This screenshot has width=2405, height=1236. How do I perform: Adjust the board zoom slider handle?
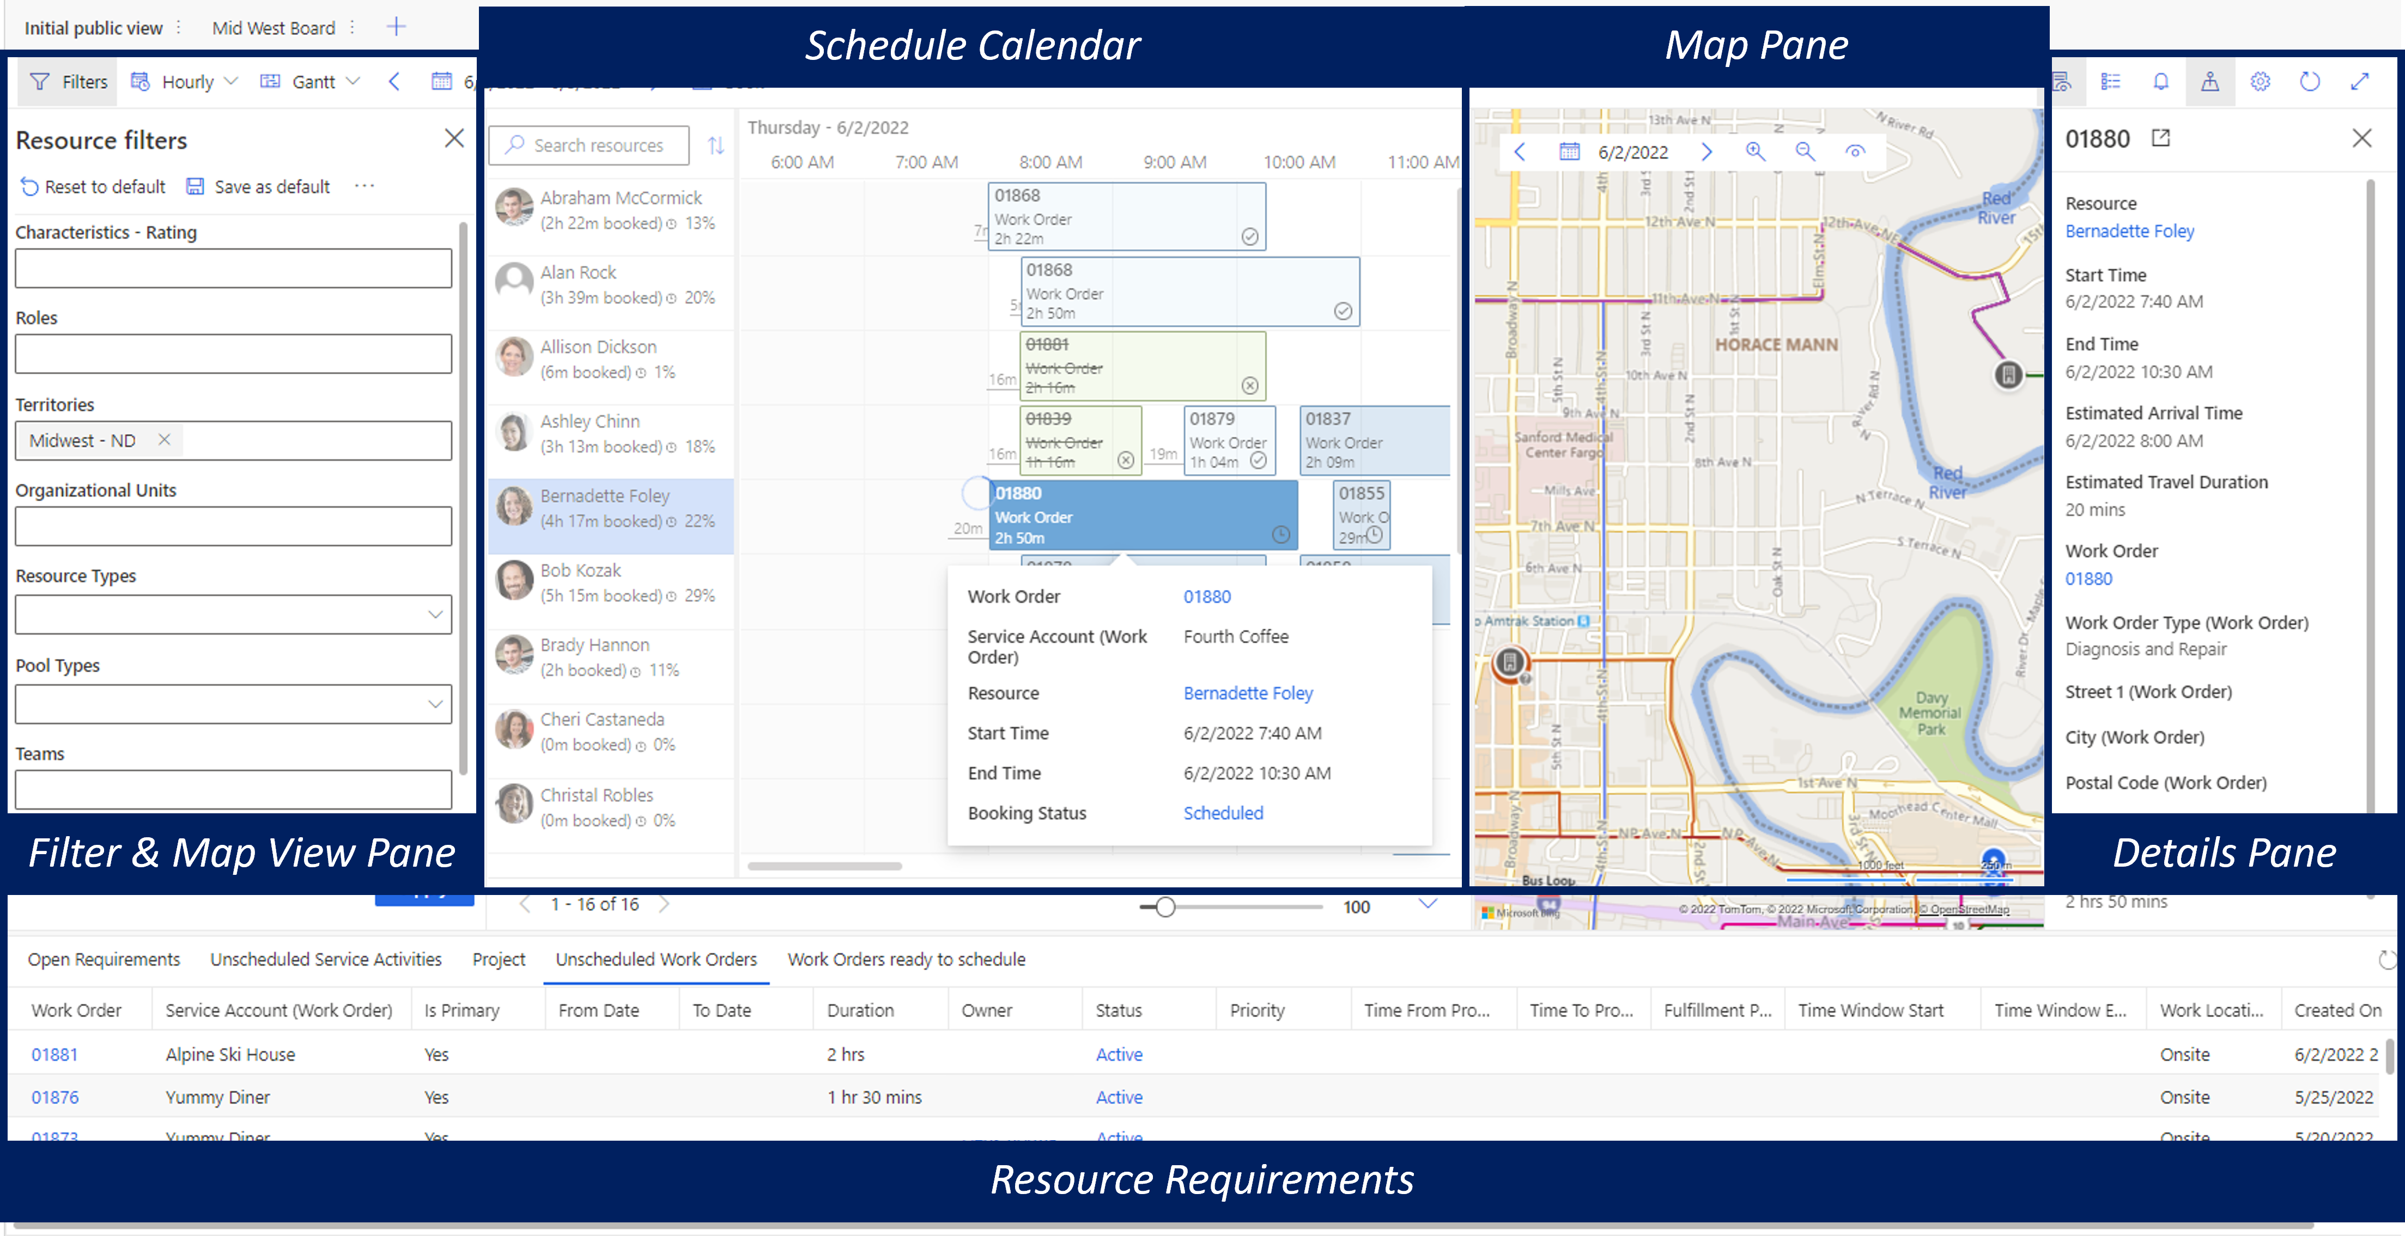click(1164, 906)
